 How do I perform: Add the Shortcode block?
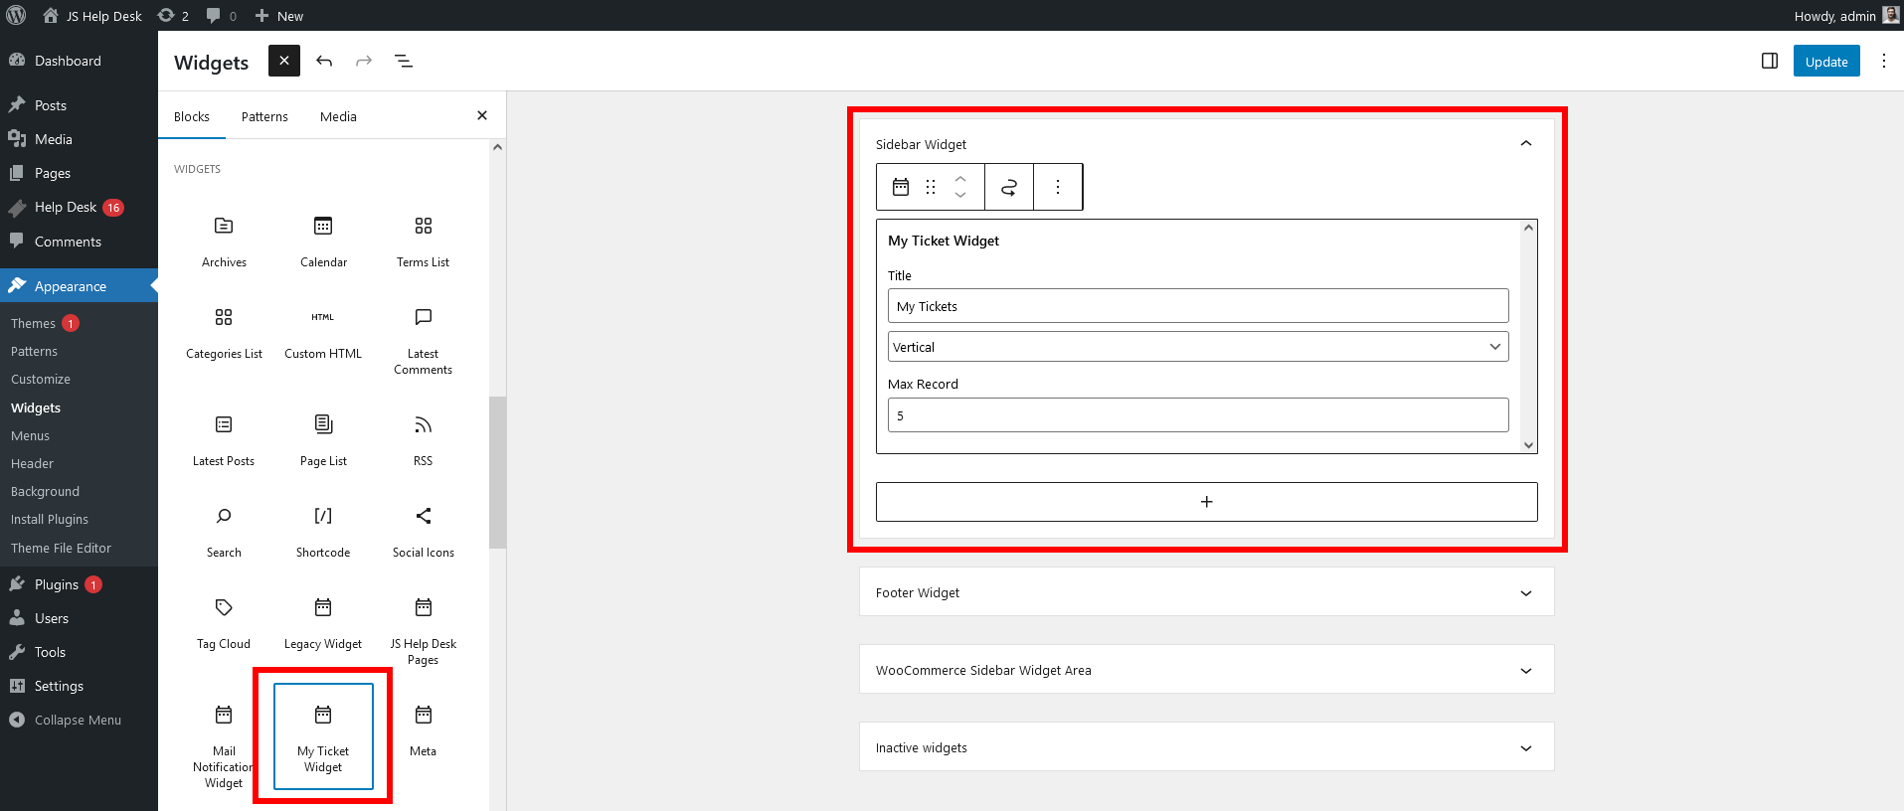tap(323, 531)
